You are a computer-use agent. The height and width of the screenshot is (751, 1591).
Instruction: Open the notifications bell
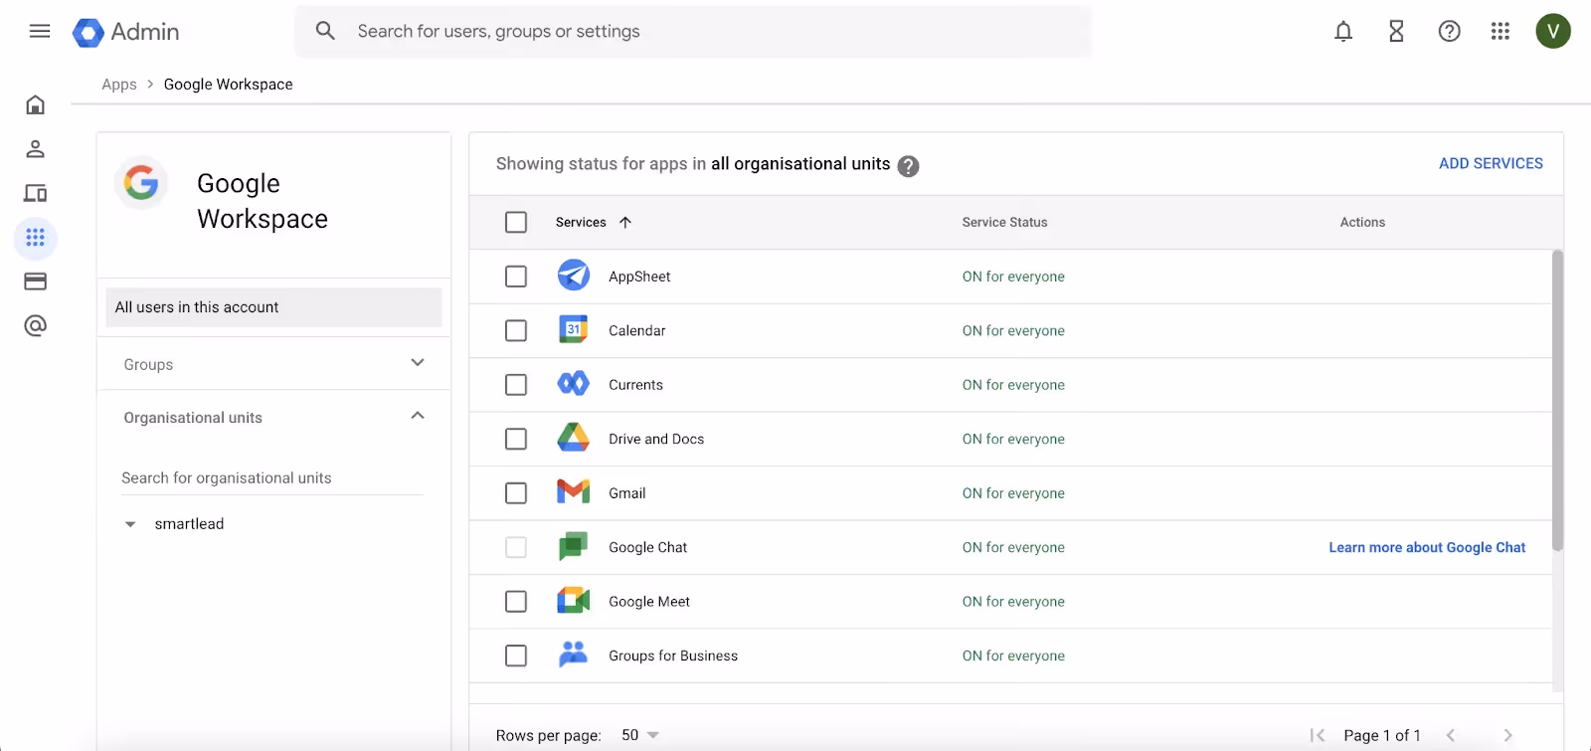pyautogui.click(x=1343, y=32)
